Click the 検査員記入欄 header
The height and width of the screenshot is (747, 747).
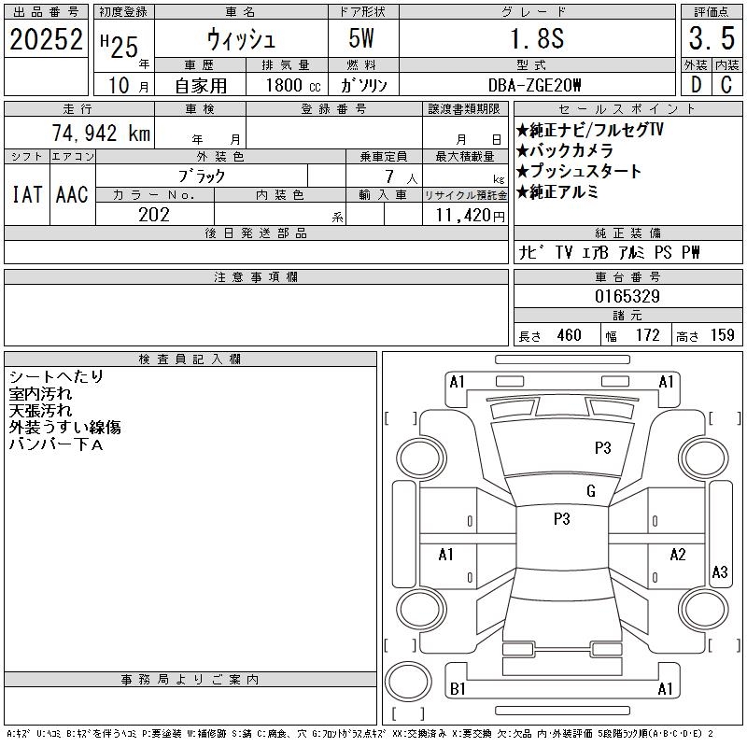click(190, 359)
